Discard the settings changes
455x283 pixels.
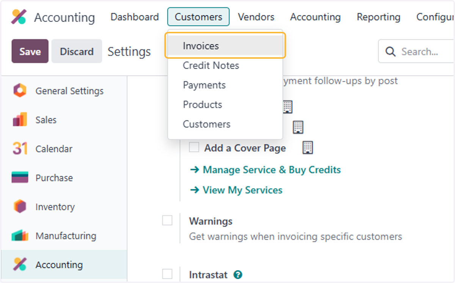77,51
